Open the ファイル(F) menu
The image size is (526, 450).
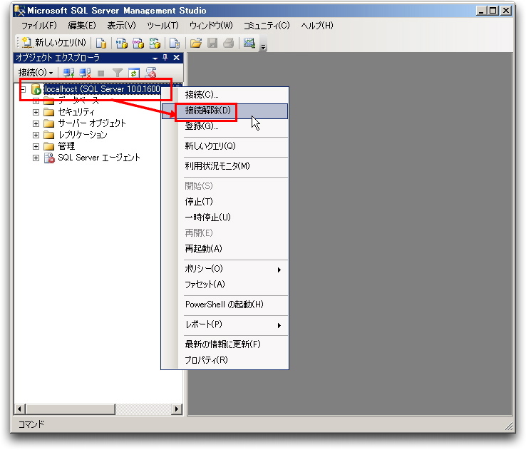point(39,26)
